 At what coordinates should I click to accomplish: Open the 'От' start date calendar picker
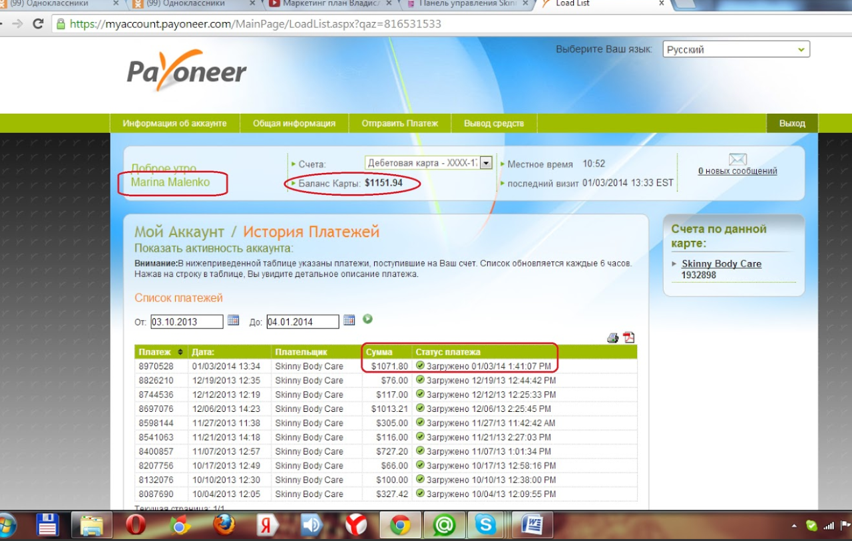(x=233, y=320)
